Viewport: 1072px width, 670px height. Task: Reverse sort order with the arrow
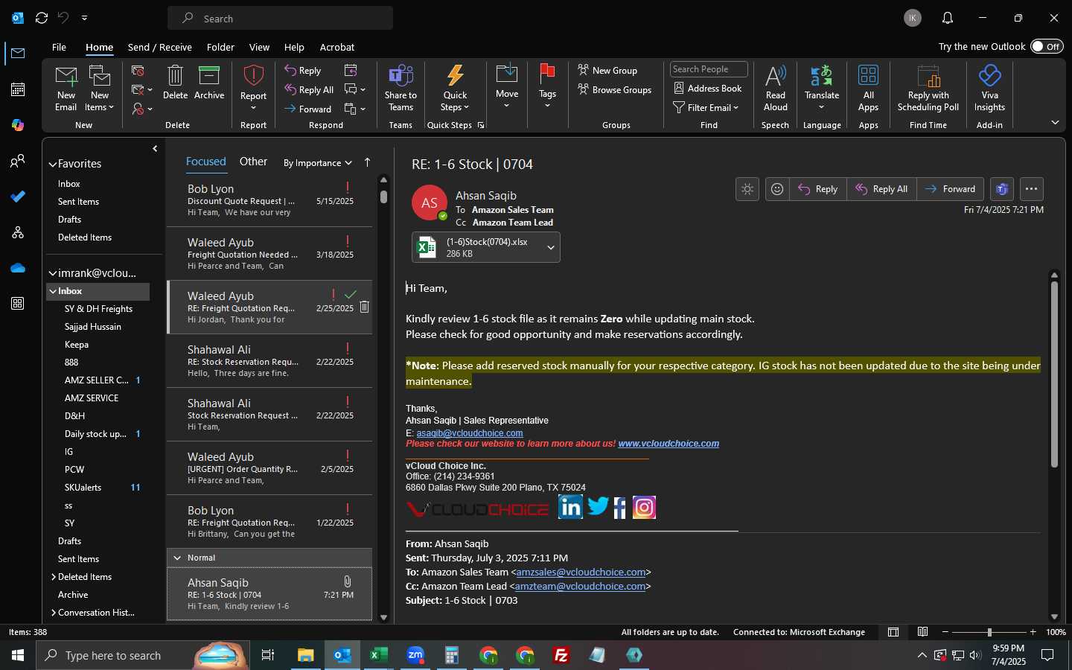367,162
